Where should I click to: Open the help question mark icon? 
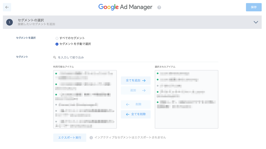tap(159, 8)
